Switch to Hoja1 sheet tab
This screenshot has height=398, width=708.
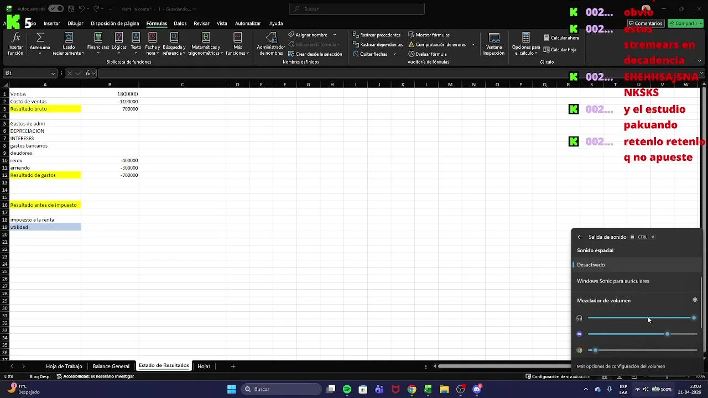(204, 366)
